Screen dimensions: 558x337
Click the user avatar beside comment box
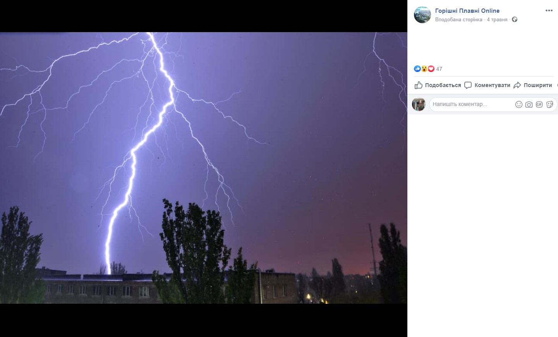point(419,104)
